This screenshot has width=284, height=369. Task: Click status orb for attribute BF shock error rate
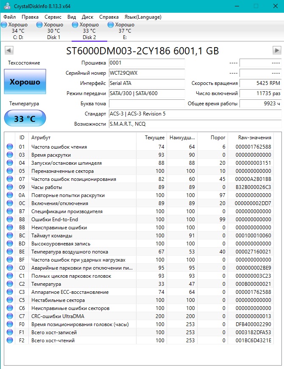pos(10,259)
